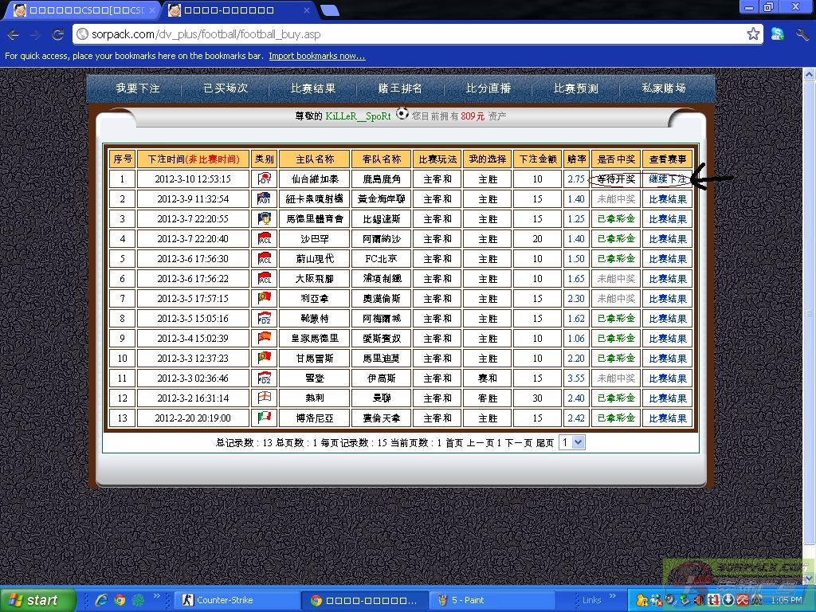Open 我要下注 navigation menu item
Image resolution: width=816 pixels, height=612 pixels.
tap(138, 88)
